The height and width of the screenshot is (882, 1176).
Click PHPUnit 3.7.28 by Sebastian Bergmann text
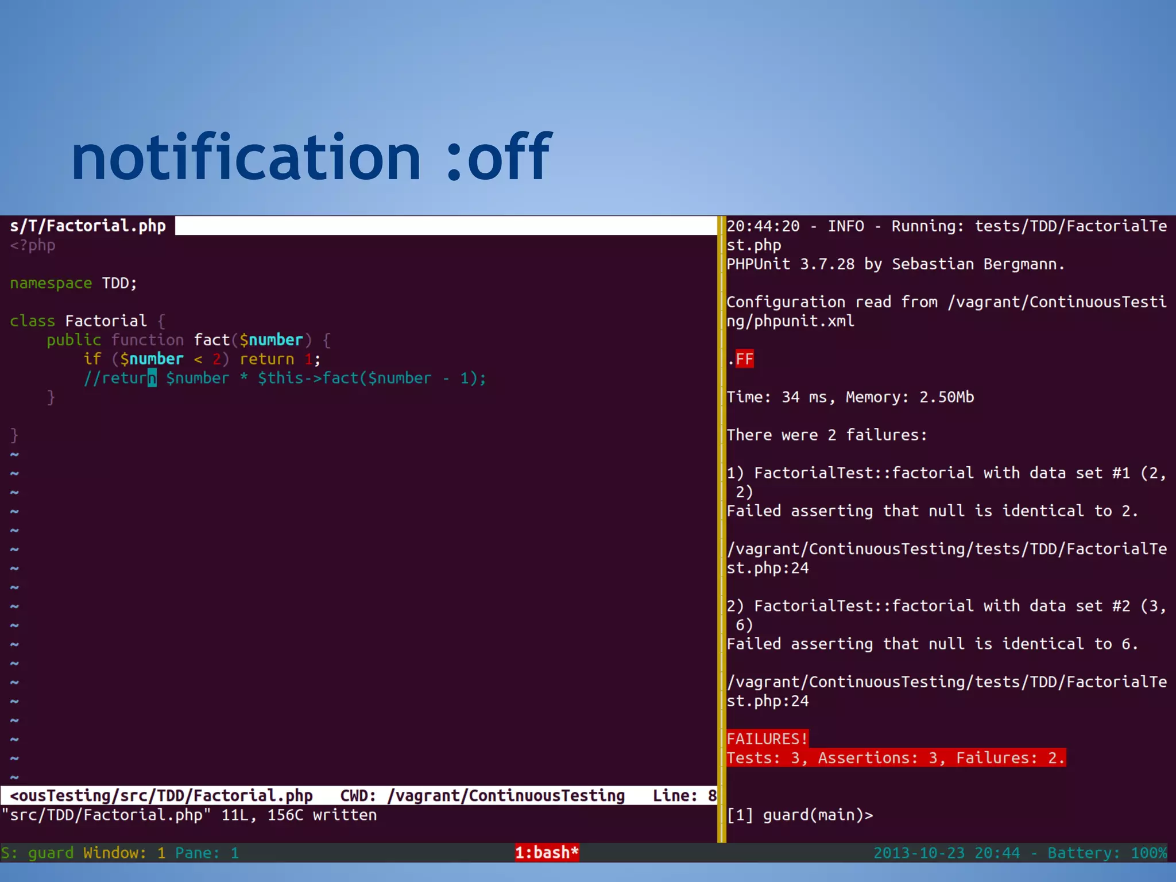coord(896,264)
